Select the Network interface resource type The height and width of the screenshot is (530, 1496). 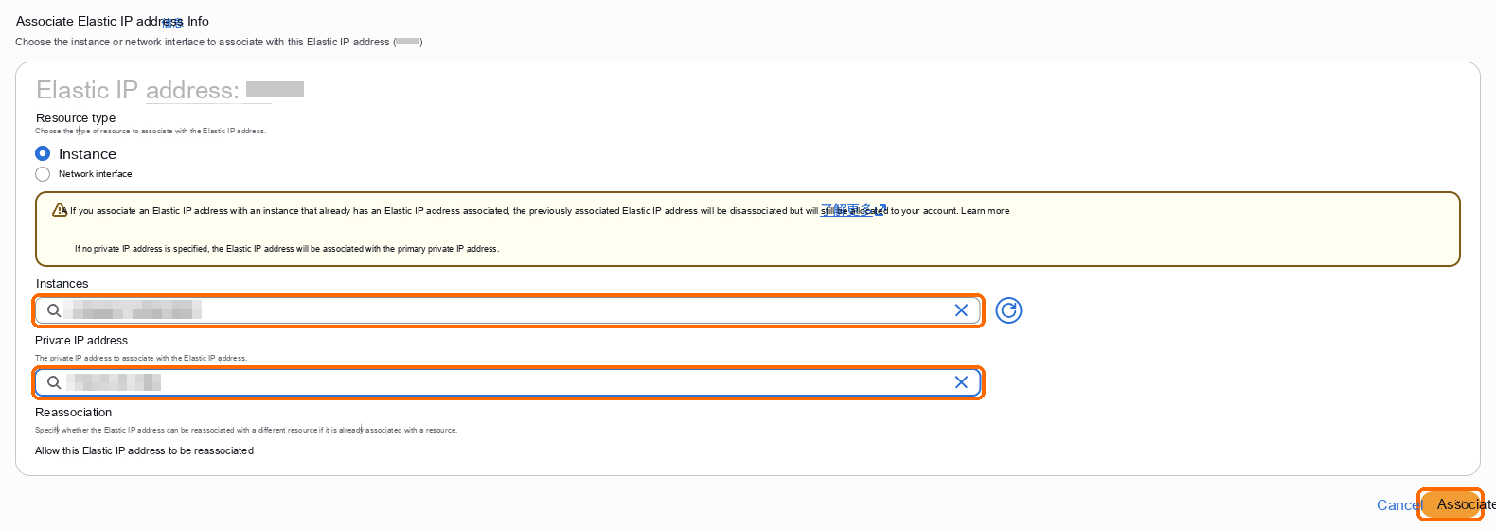[43, 174]
